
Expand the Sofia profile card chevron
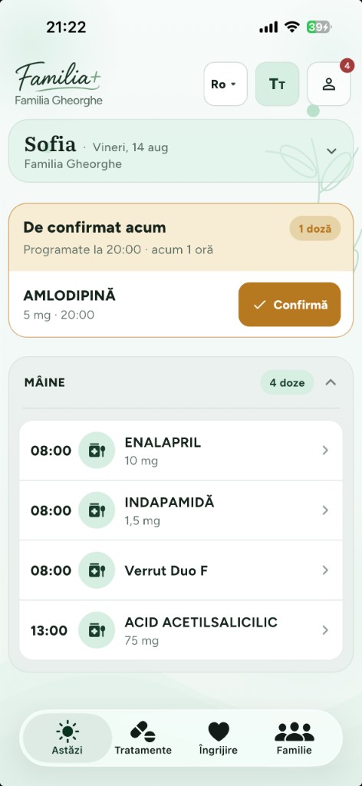331,151
